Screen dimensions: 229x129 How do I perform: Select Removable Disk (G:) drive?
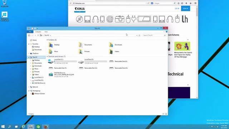coord(88,68)
